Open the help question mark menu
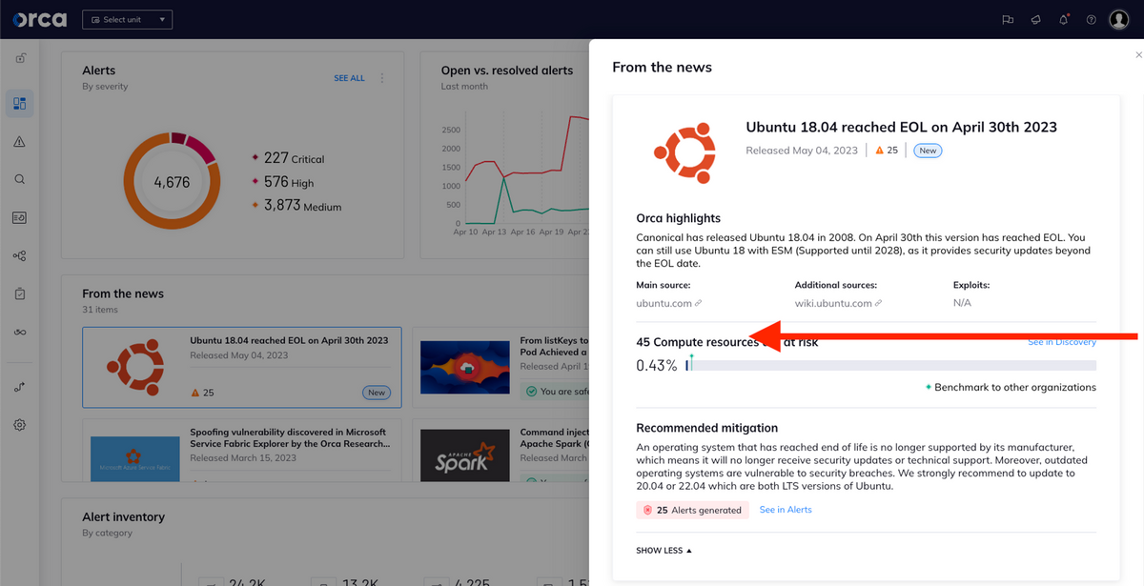This screenshot has width=1144, height=586. 1091,19
